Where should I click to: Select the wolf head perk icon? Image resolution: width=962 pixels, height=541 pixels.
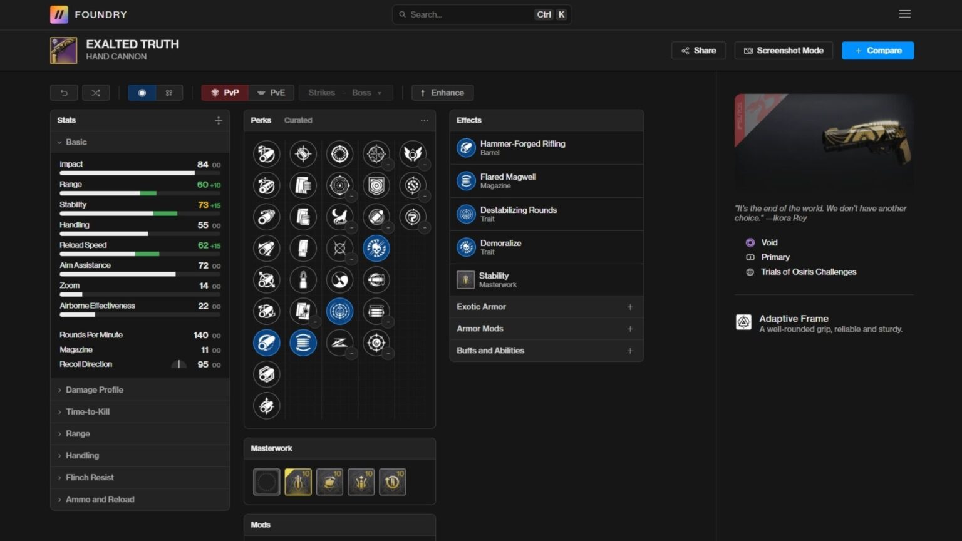pos(339,217)
